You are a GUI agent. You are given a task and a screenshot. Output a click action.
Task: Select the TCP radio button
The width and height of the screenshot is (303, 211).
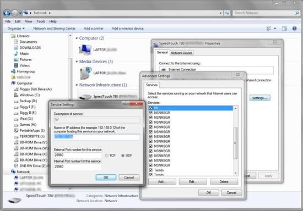(x=107, y=156)
